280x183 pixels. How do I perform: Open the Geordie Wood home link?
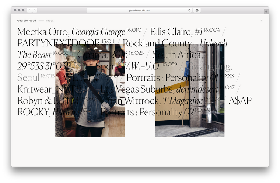click(27, 21)
